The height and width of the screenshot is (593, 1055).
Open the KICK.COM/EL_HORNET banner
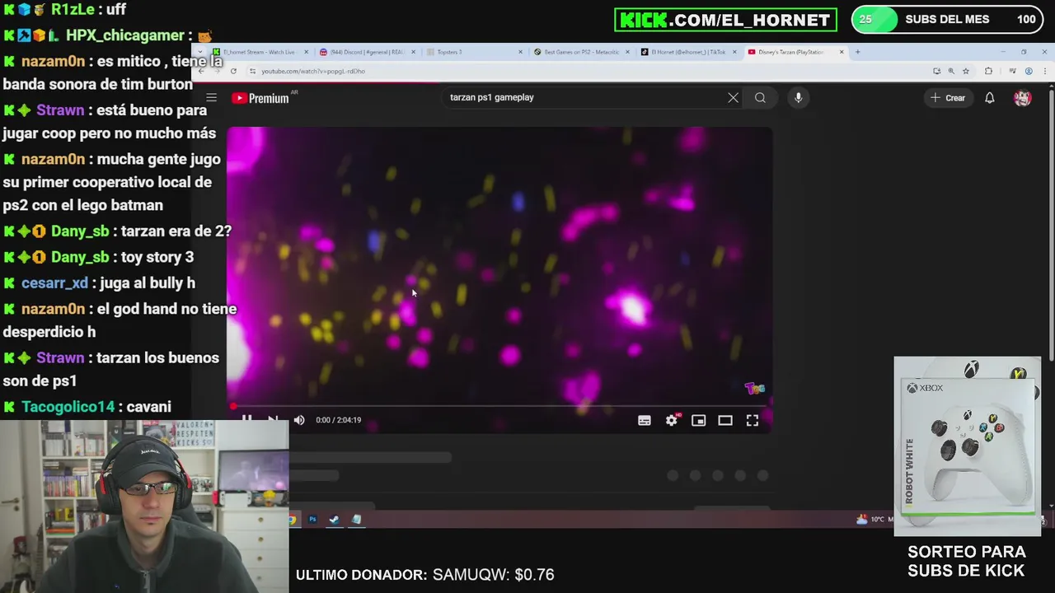click(x=725, y=20)
